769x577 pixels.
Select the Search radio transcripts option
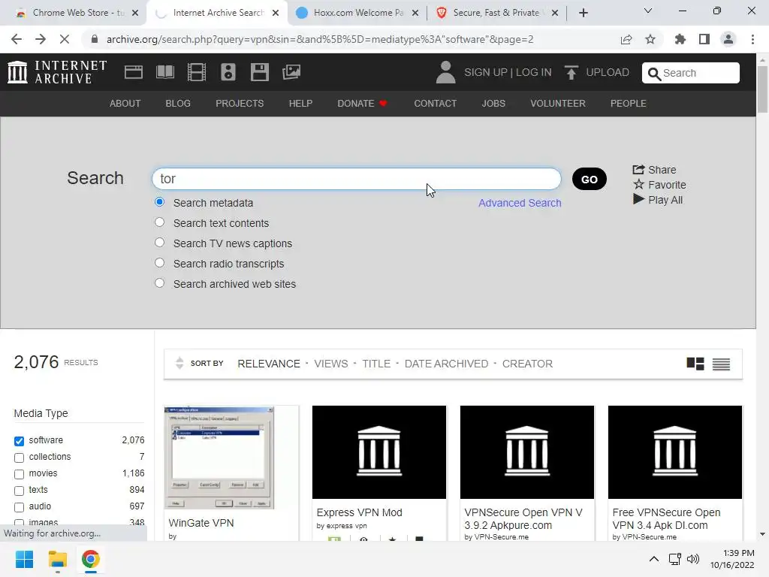(x=159, y=262)
